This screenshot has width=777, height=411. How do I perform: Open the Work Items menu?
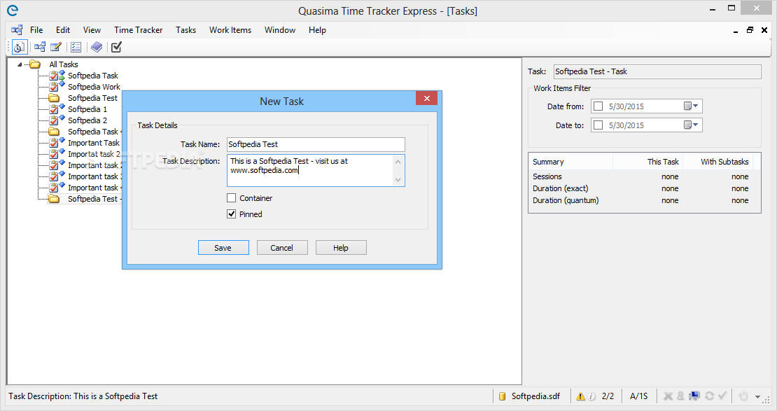click(x=230, y=29)
